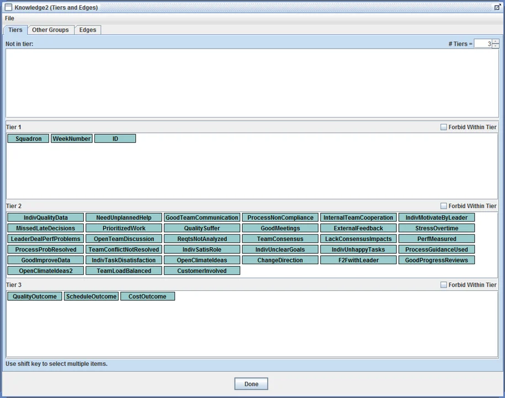This screenshot has width=505, height=398.
Task: Select CustomerInvolved in Tier 2
Action: pyautogui.click(x=202, y=270)
